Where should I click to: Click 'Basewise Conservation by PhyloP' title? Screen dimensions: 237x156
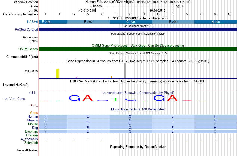(138, 93)
